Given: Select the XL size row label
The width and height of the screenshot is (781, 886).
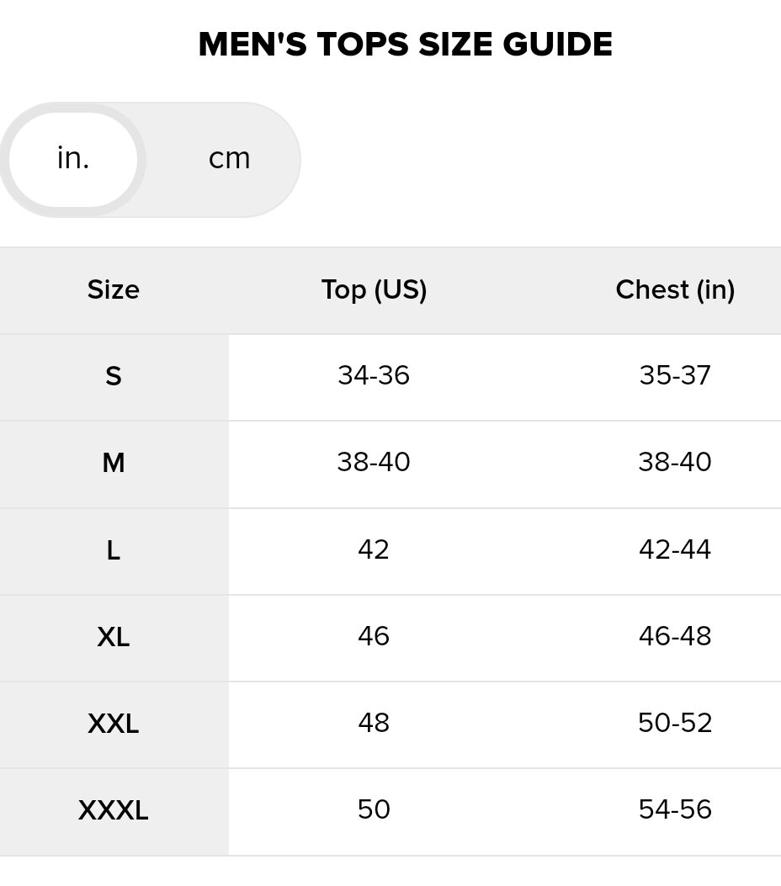Looking at the screenshot, I should [114, 638].
